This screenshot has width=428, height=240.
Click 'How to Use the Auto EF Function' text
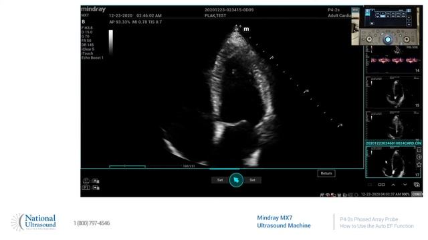click(x=377, y=226)
